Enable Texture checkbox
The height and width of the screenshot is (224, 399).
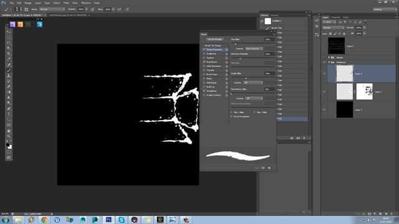(x=204, y=58)
